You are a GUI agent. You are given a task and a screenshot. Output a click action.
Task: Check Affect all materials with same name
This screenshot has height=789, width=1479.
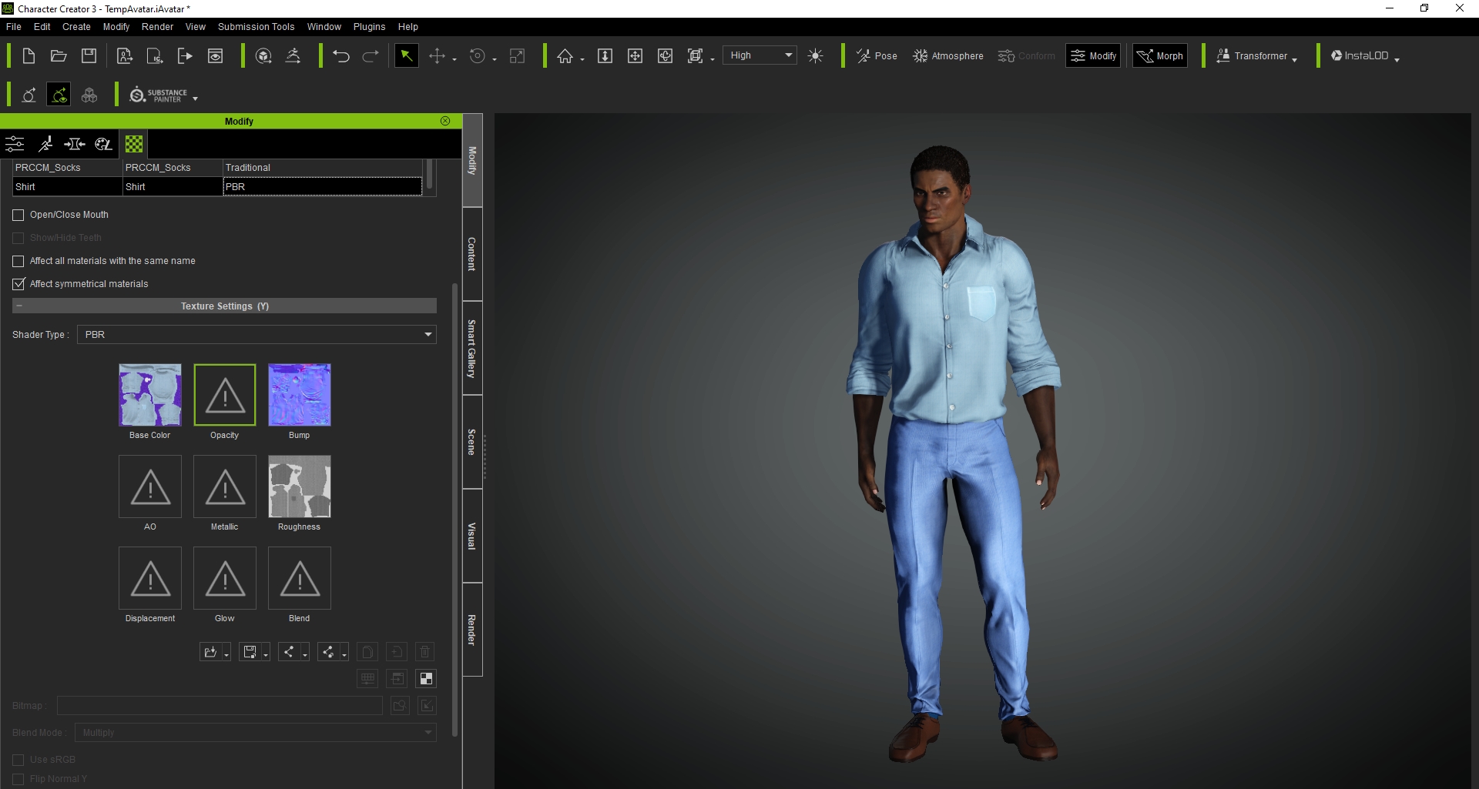18,261
